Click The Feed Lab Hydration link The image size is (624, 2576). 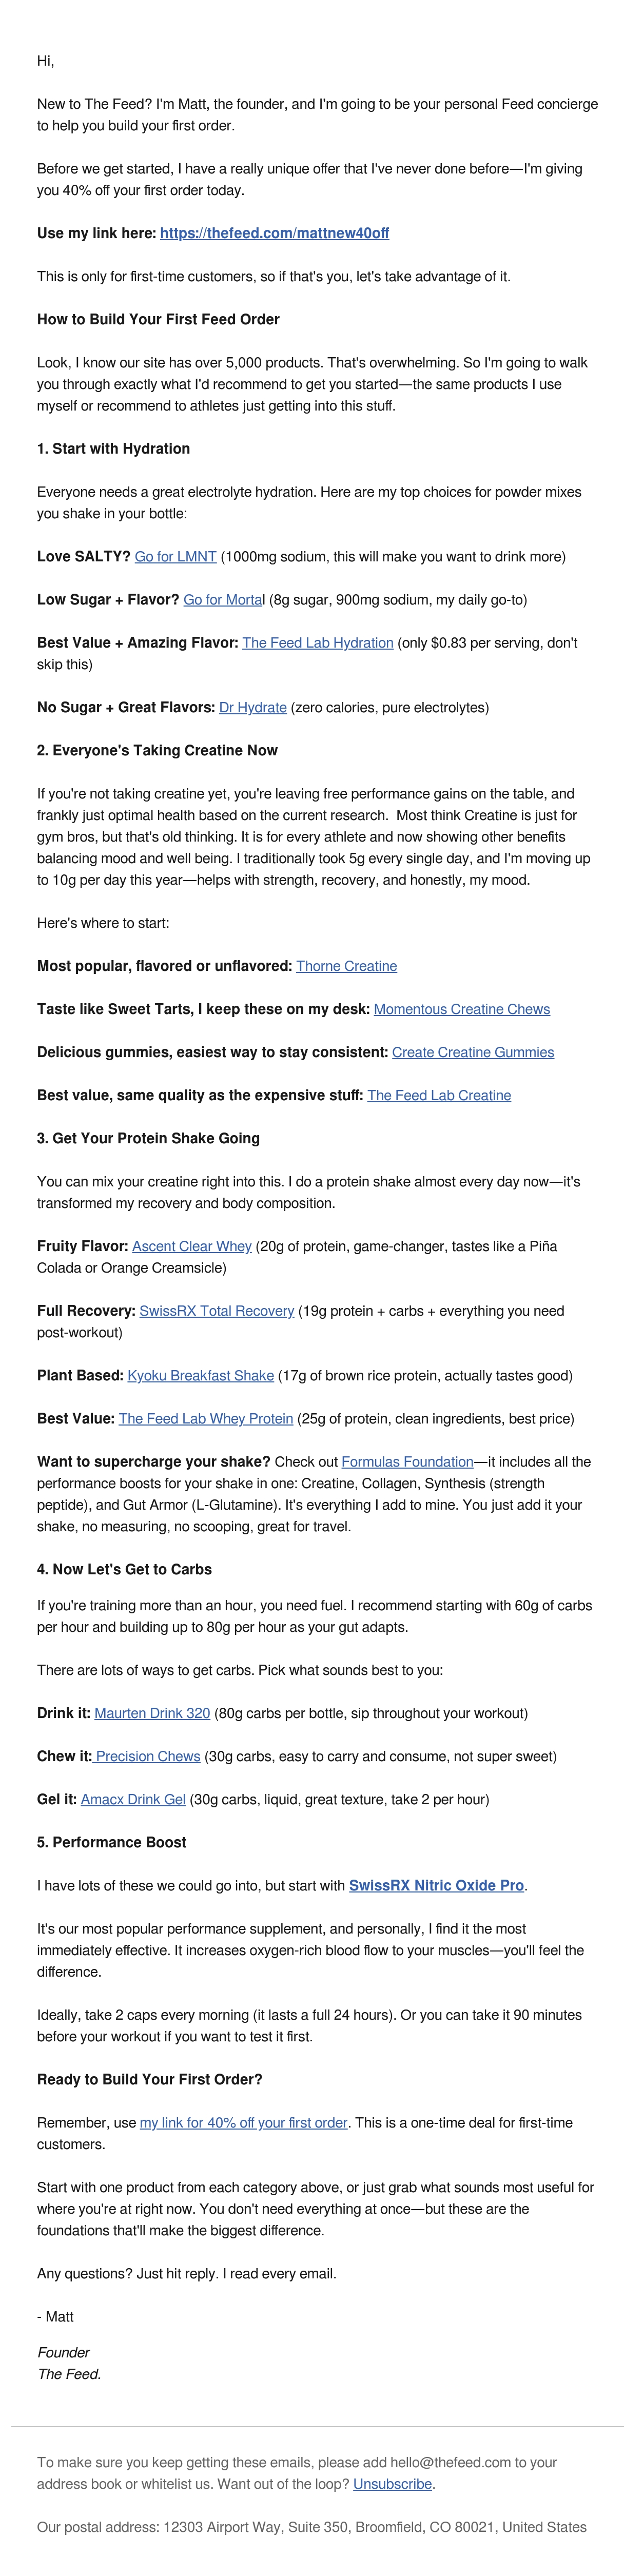[x=317, y=642]
